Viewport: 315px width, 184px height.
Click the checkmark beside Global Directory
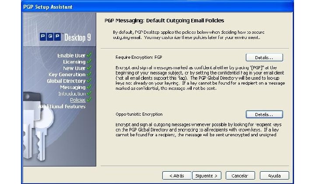click(x=89, y=81)
